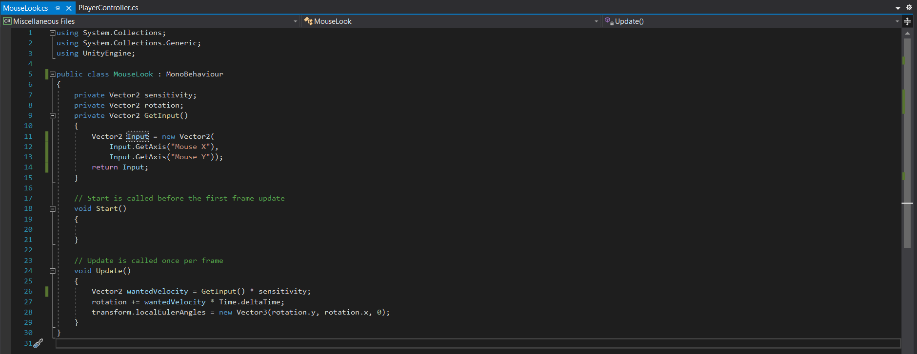Collapse the Update() method block
Image resolution: width=917 pixels, height=354 pixels.
tap(52, 271)
